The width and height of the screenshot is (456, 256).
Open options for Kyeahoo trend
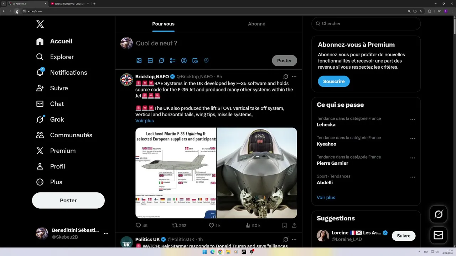click(413, 139)
